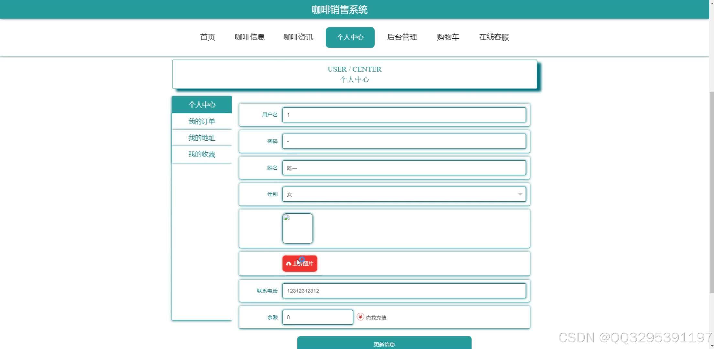This screenshot has width=714, height=349.
Task: Open 咖啡资讯 navigation item
Action: 298,37
